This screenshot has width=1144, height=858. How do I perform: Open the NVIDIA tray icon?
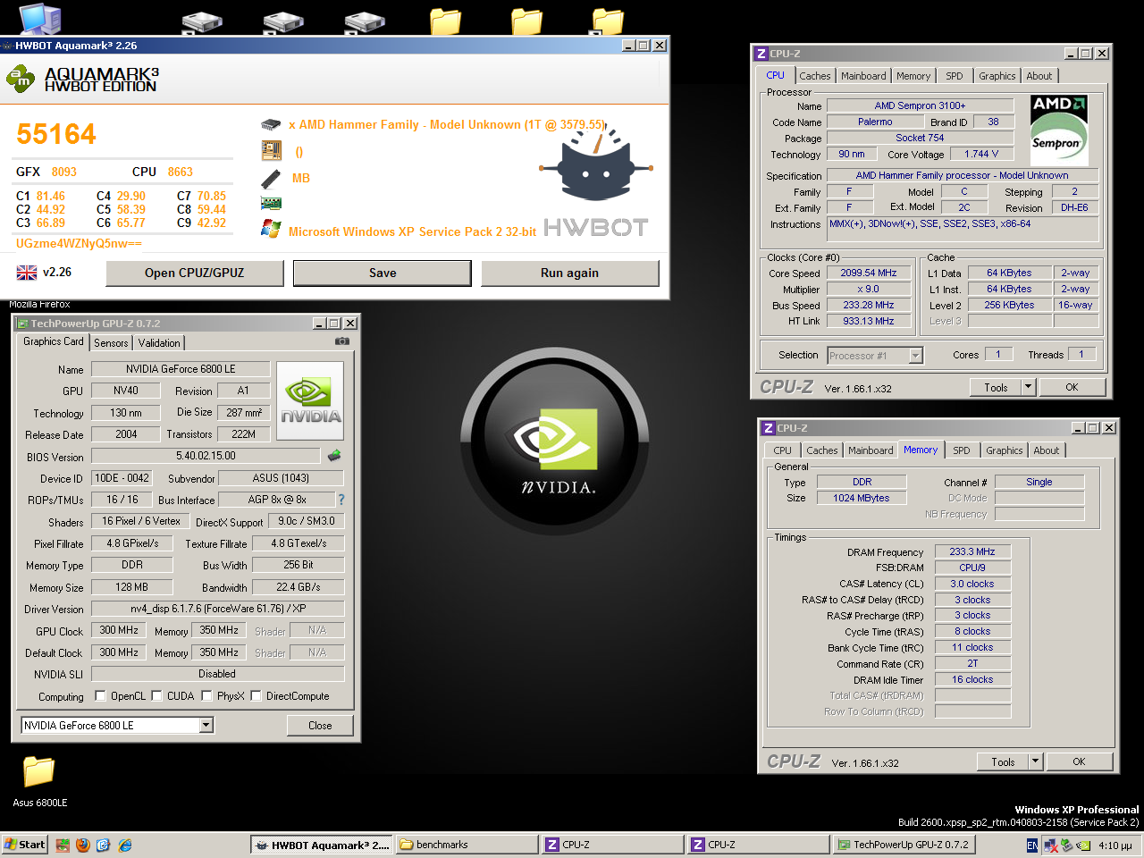(1083, 845)
